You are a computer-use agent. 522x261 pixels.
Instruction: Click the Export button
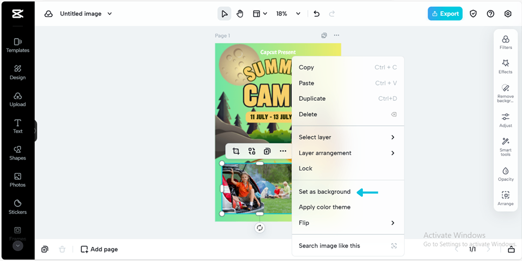coord(445,14)
